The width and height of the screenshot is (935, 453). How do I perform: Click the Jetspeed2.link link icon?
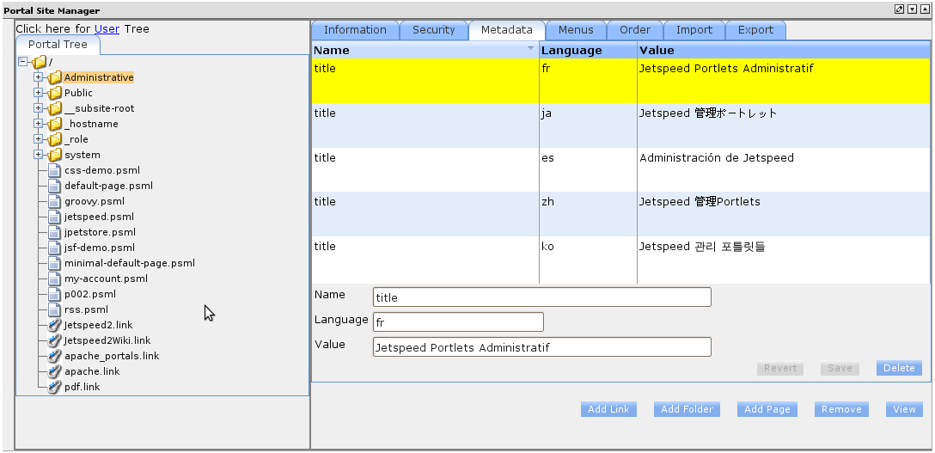[55, 326]
